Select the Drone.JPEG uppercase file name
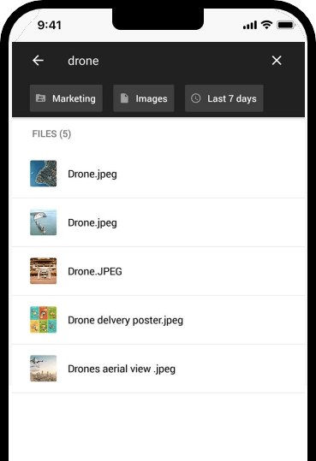The height and width of the screenshot is (461, 316). click(95, 271)
